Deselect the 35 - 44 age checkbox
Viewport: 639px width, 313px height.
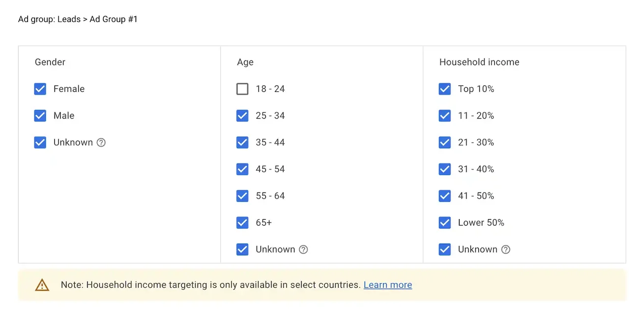(x=242, y=143)
